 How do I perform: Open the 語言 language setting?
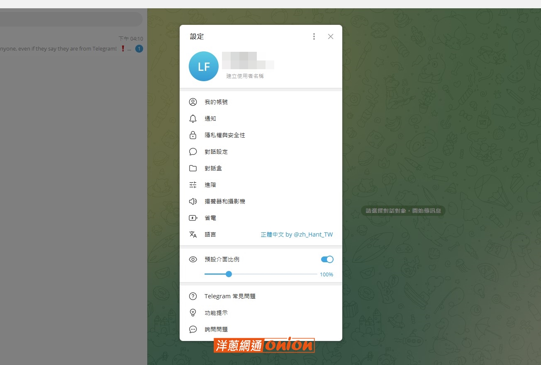click(x=261, y=234)
